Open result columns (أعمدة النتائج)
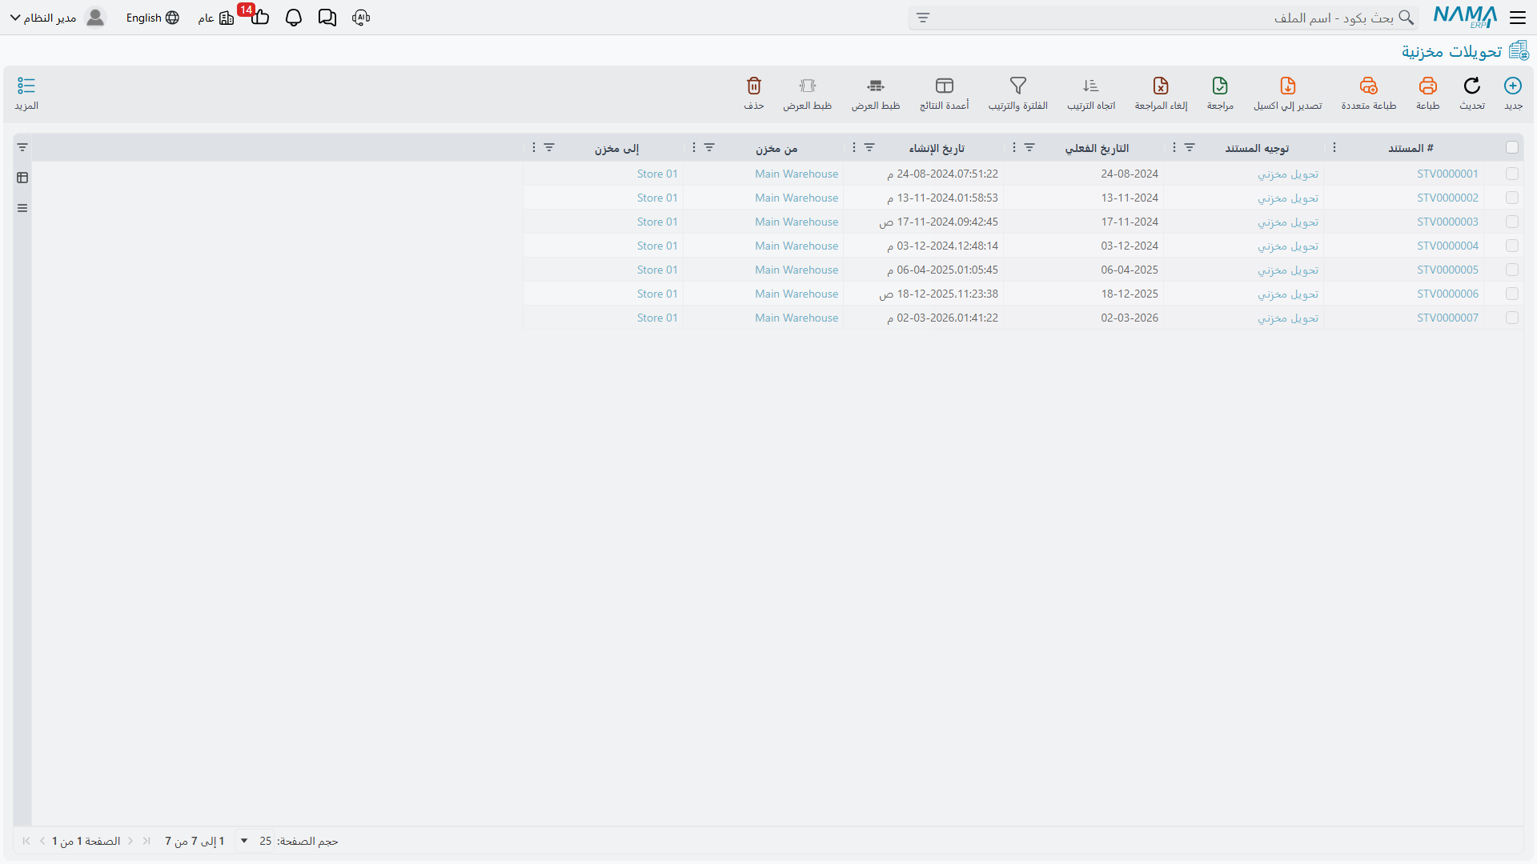 coord(944,86)
